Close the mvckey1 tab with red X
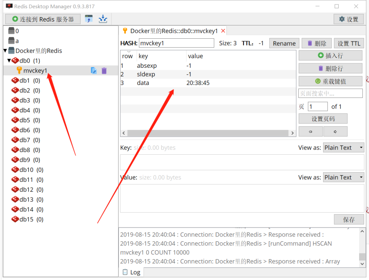 (223, 31)
